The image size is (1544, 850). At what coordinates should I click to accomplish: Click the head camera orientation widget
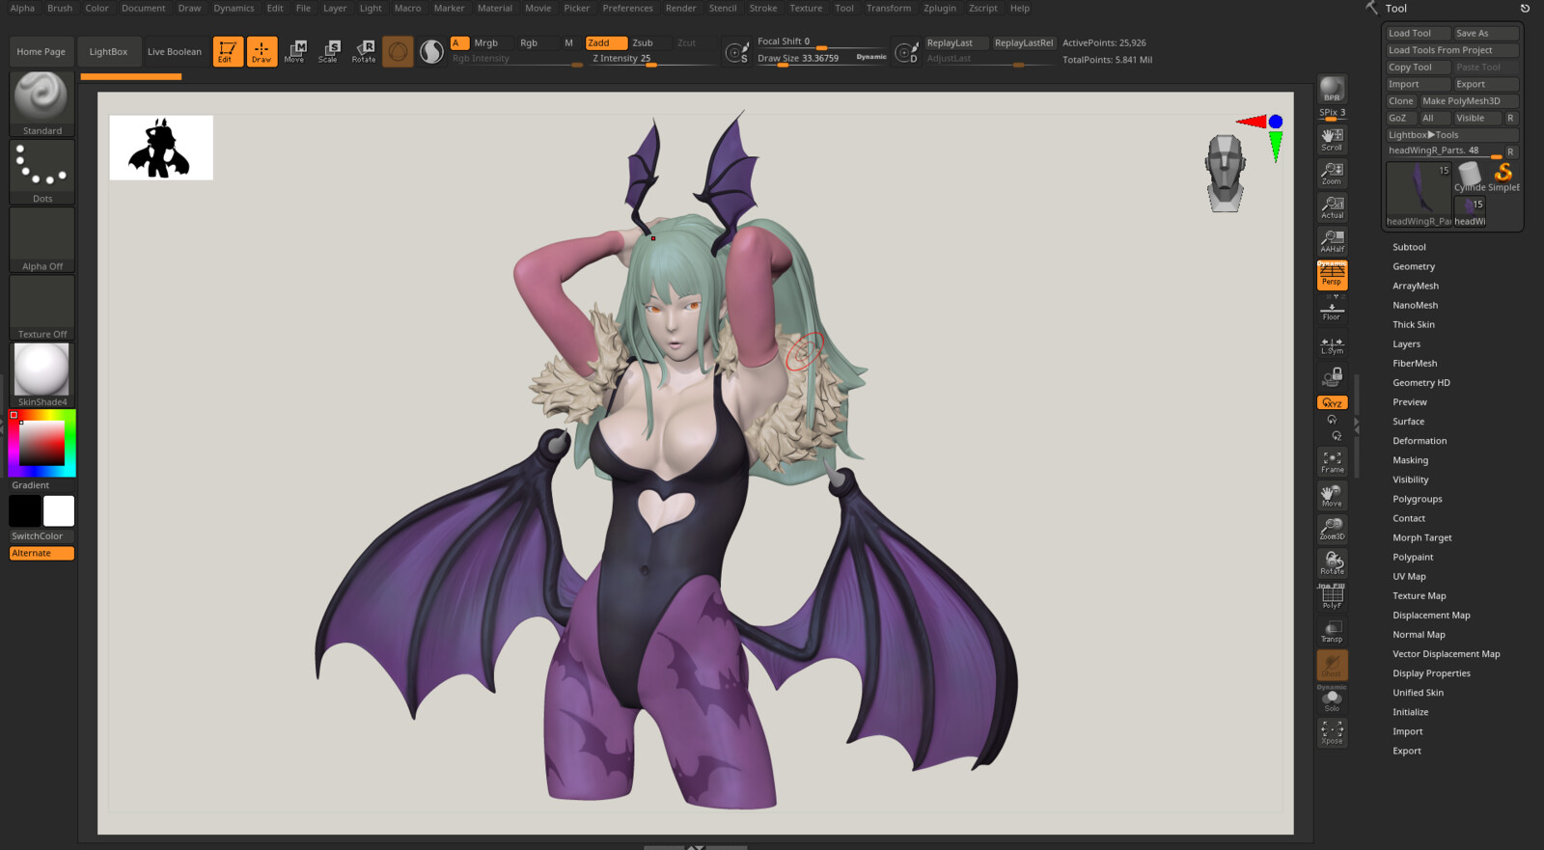coord(1225,172)
